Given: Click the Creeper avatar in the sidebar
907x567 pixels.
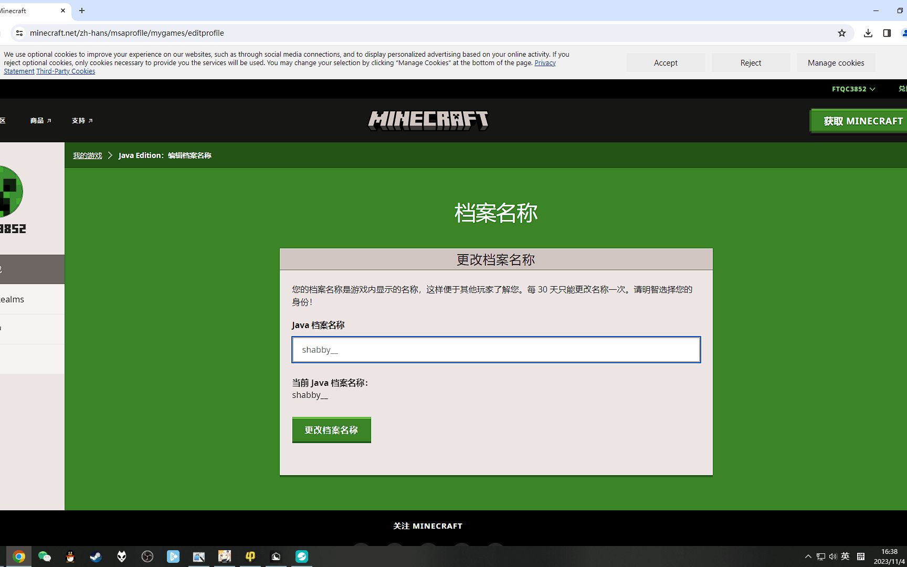Looking at the screenshot, I should point(10,192).
